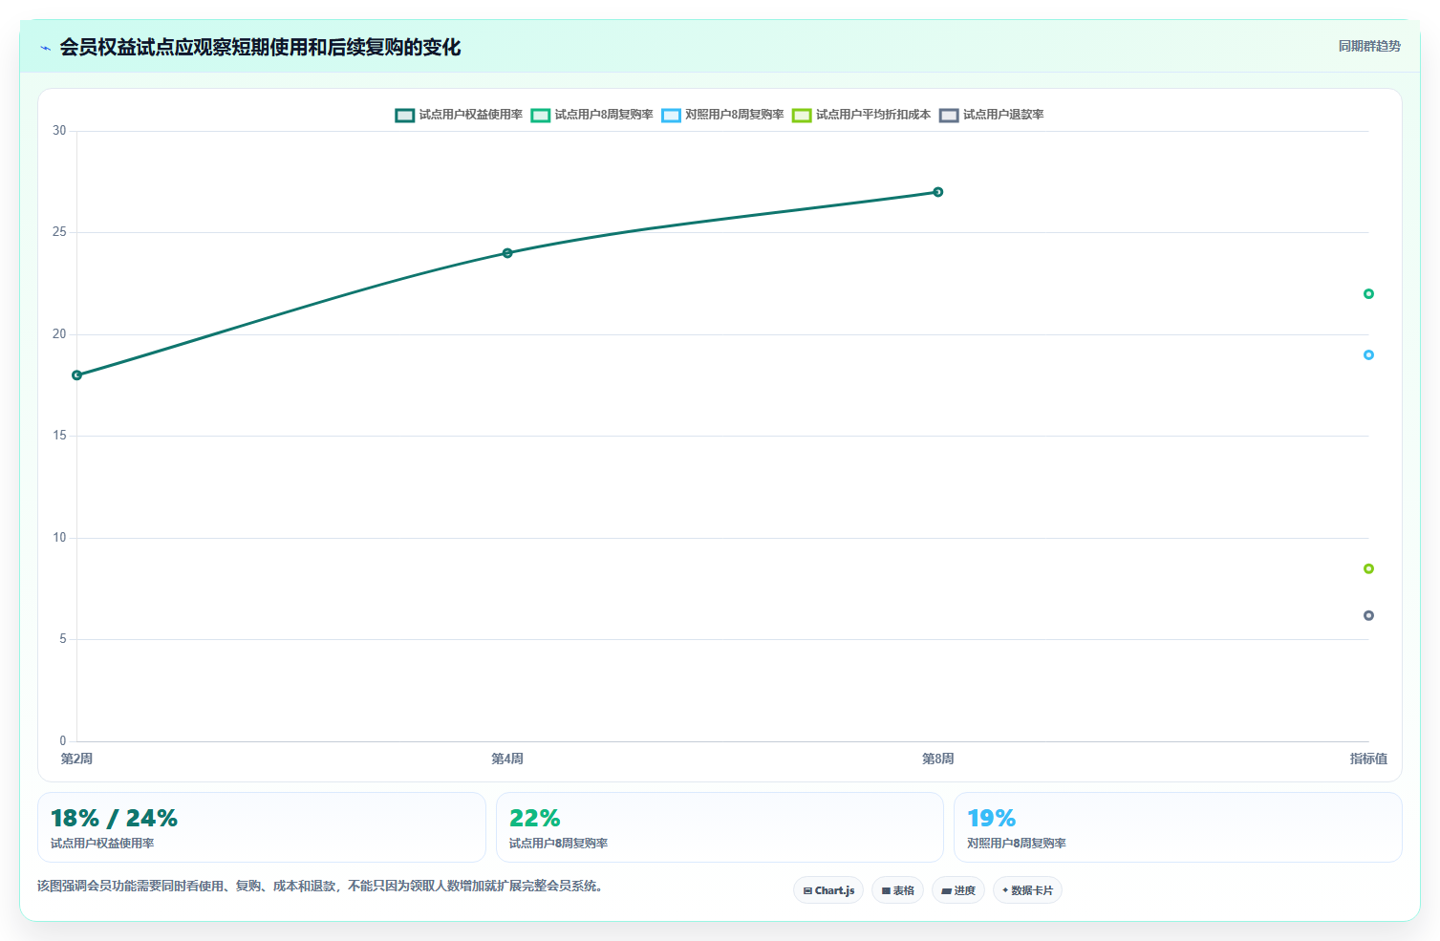Click the footnote text beginning 该图强调会员功能
The width and height of the screenshot is (1440, 941).
(x=320, y=886)
